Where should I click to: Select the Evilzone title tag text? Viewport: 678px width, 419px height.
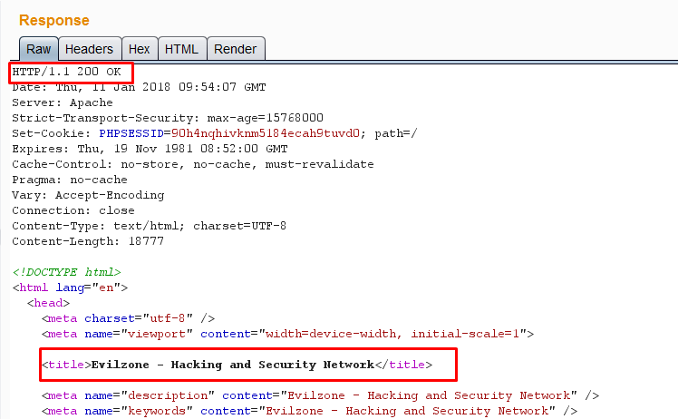[x=237, y=365]
